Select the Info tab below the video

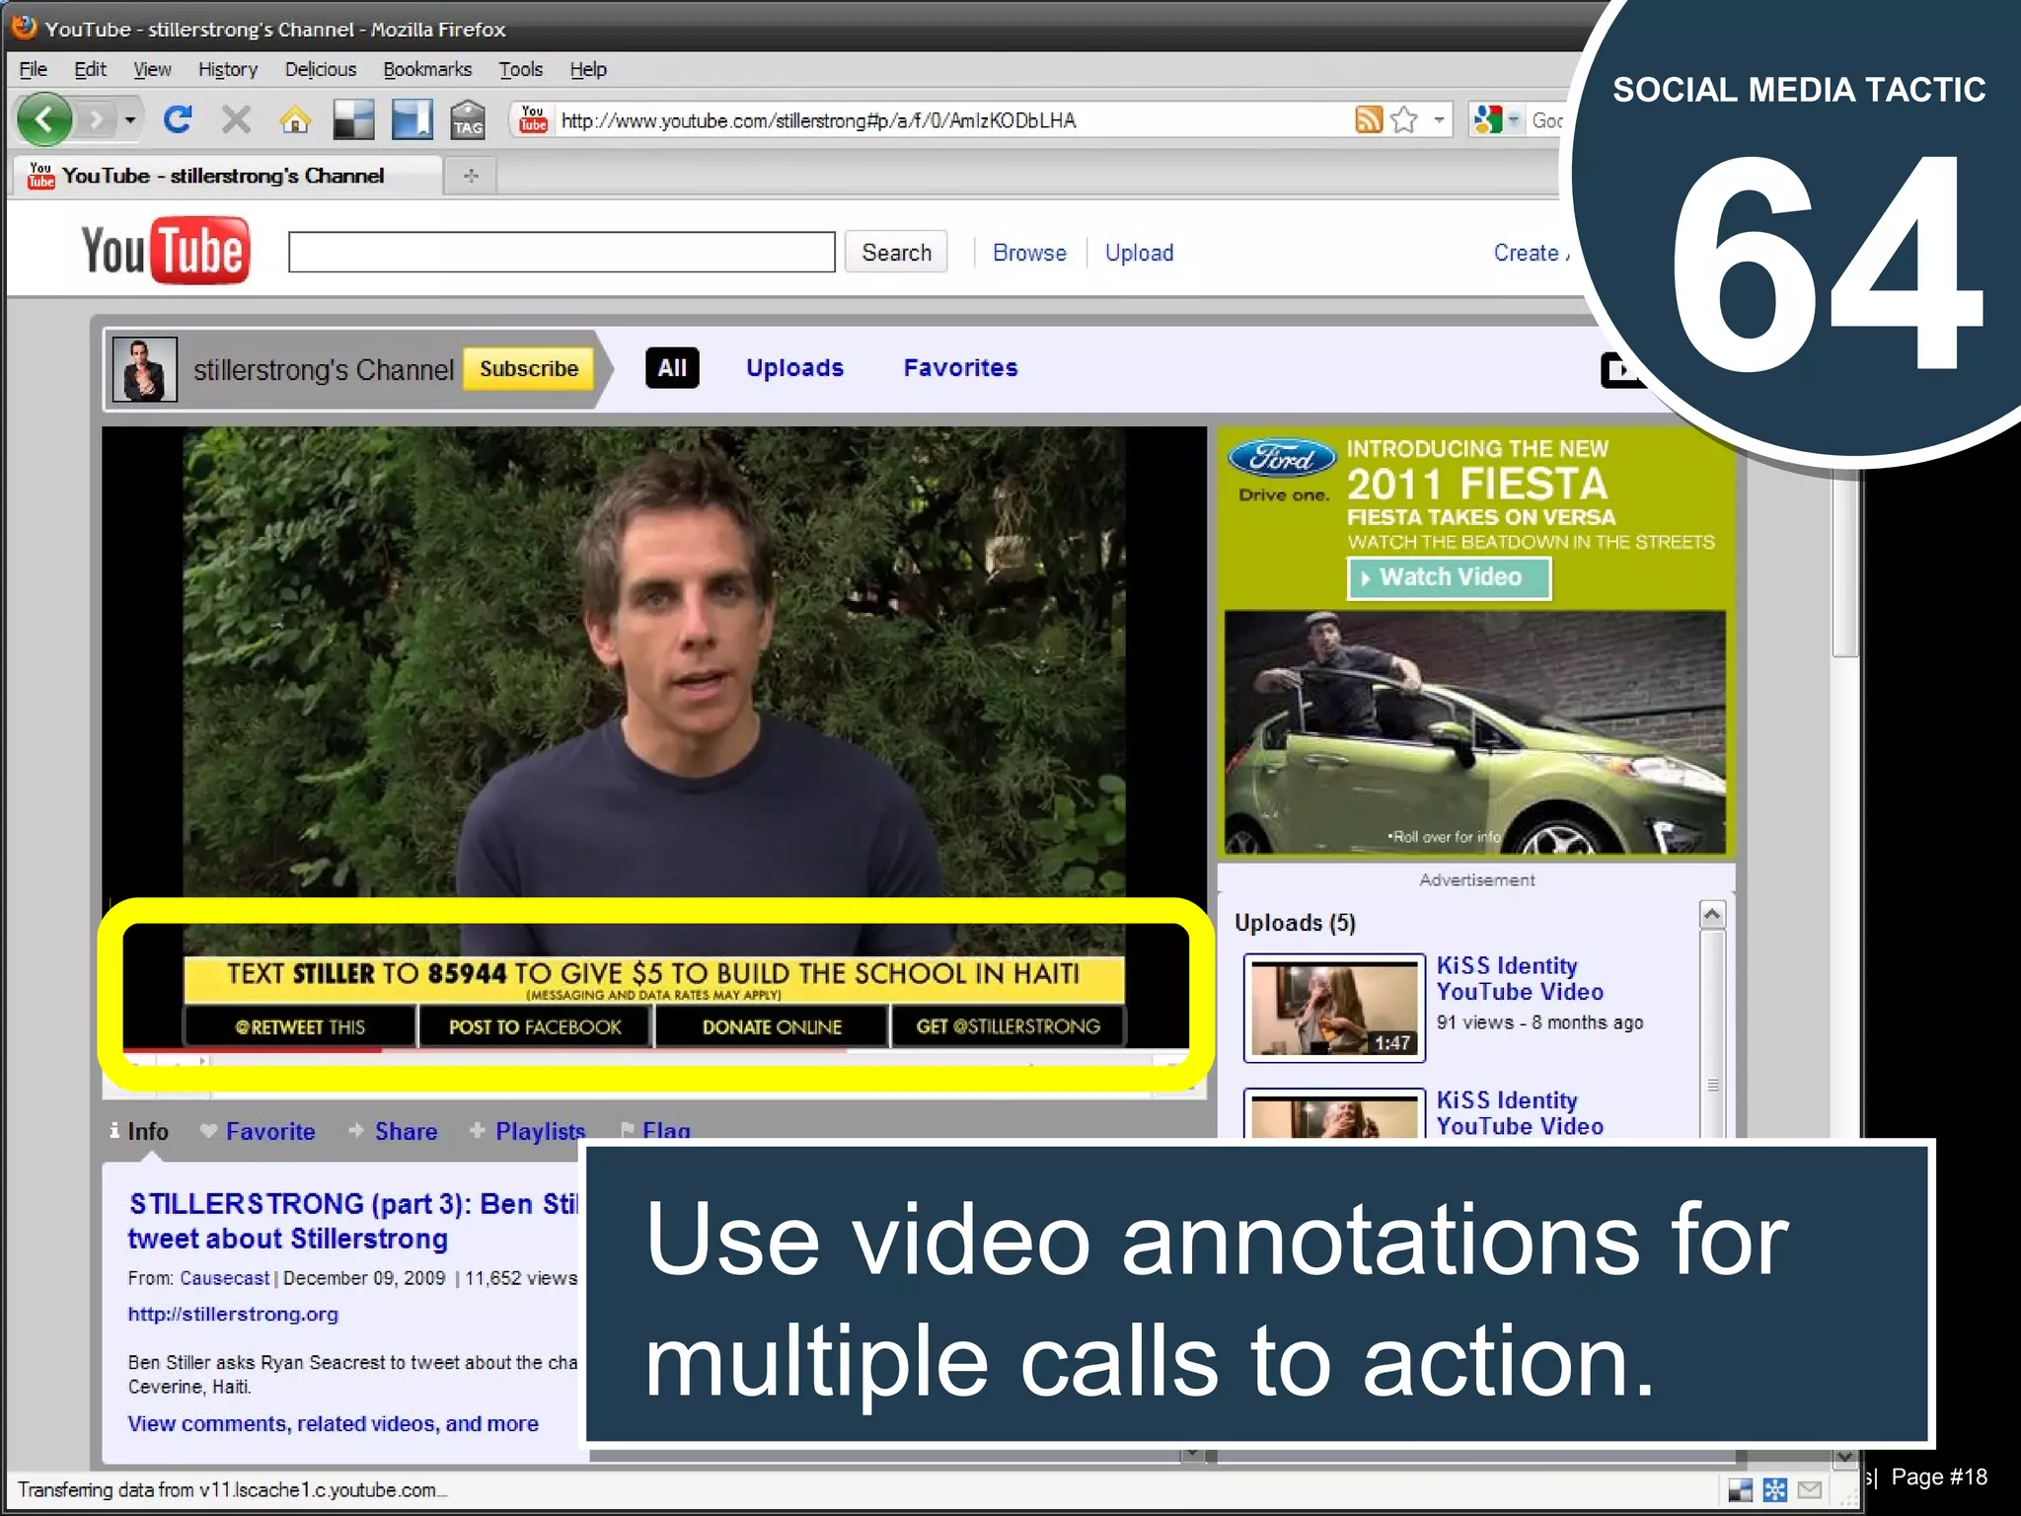pyautogui.click(x=139, y=1131)
